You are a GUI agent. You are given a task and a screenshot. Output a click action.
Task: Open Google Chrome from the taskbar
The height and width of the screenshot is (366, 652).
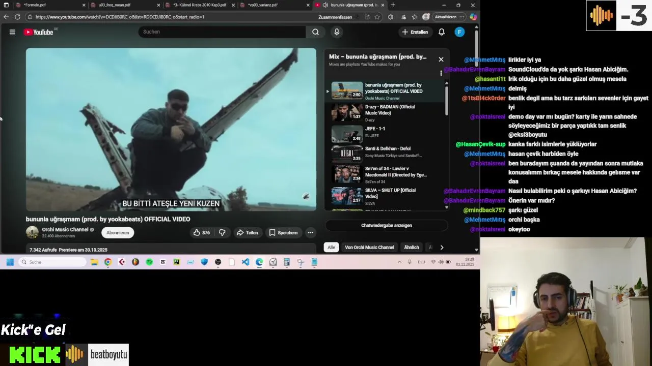coord(108,262)
